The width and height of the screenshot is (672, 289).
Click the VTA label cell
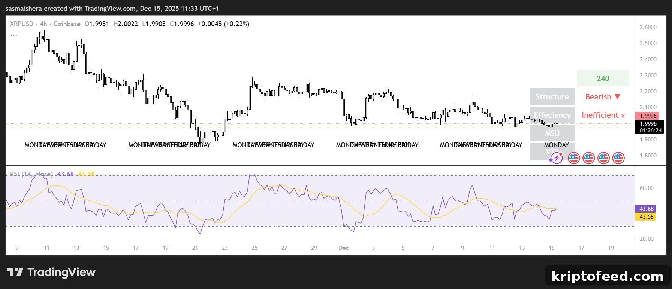[552, 151]
